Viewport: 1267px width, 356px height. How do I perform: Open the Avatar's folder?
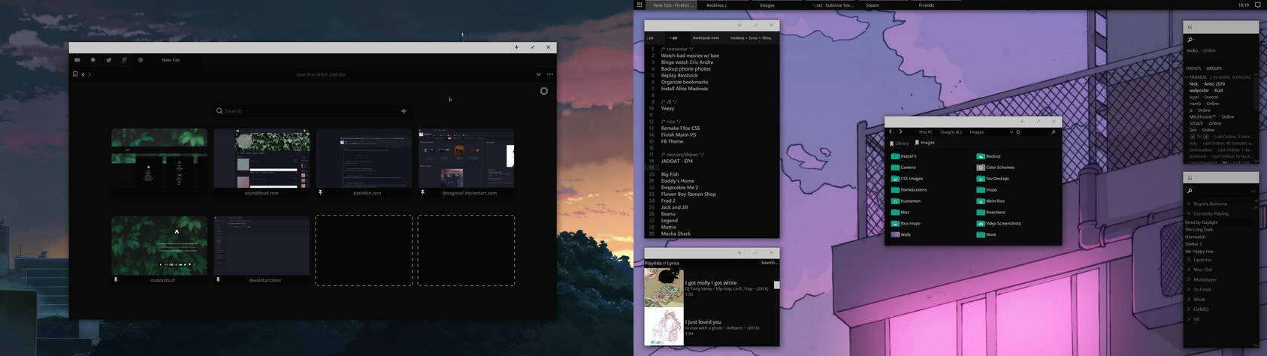(x=903, y=156)
